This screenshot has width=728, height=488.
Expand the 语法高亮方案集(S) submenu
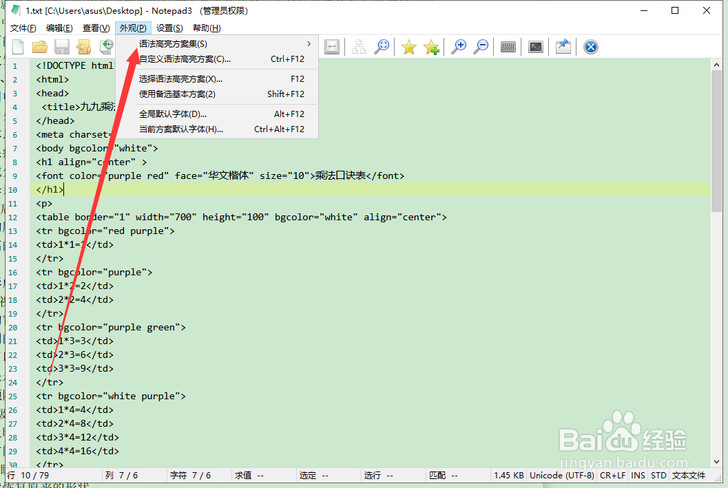pyautogui.click(x=217, y=43)
